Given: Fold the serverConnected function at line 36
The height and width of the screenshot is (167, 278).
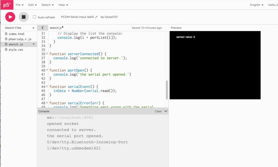Looking at the screenshot, I should (47, 54).
